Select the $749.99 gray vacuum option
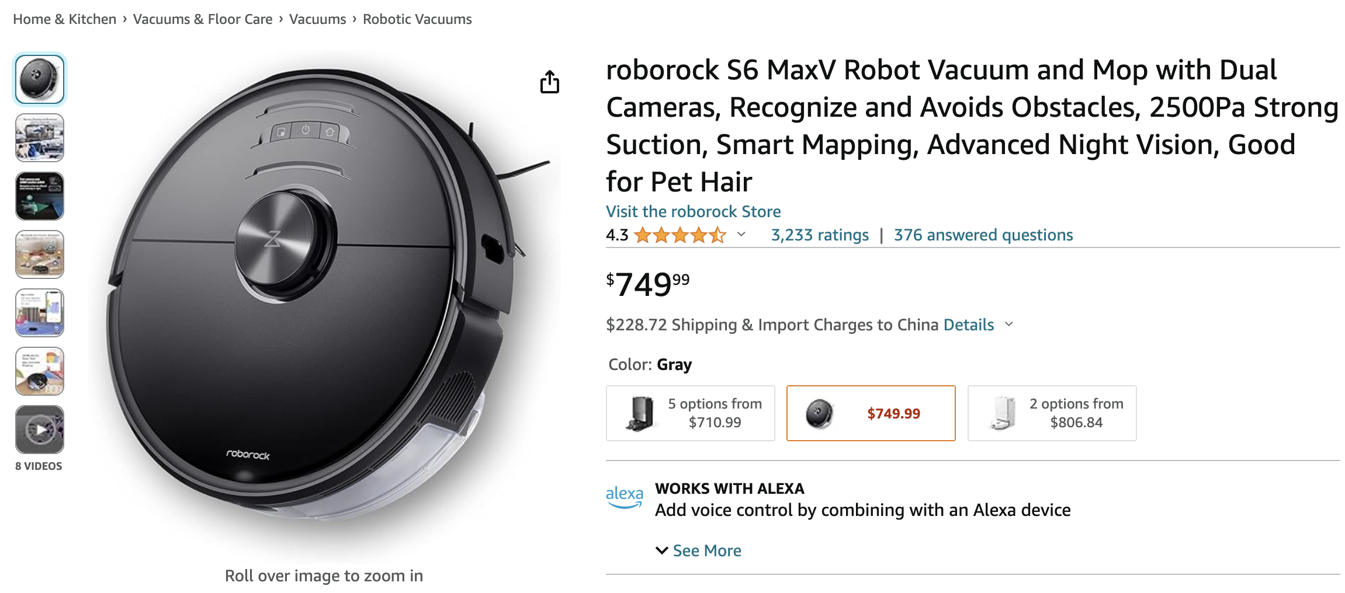 pos(871,413)
